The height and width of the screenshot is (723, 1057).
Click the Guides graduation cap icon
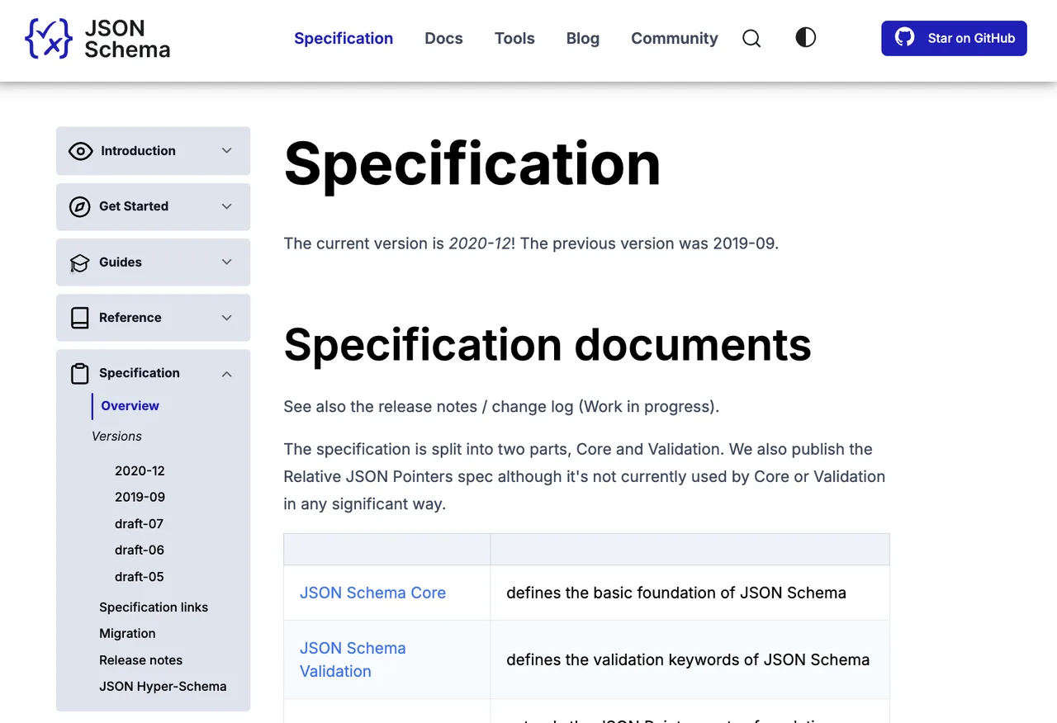point(79,262)
